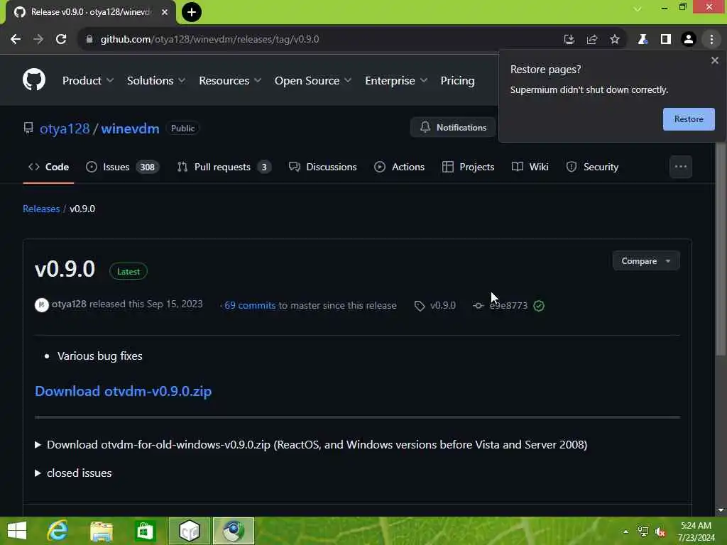Viewport: 727px width, 545px height.
Task: Open the Compare dropdown
Action: pos(646,261)
